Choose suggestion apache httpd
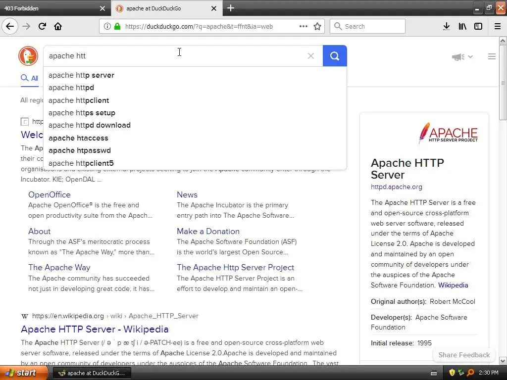 (195, 88)
